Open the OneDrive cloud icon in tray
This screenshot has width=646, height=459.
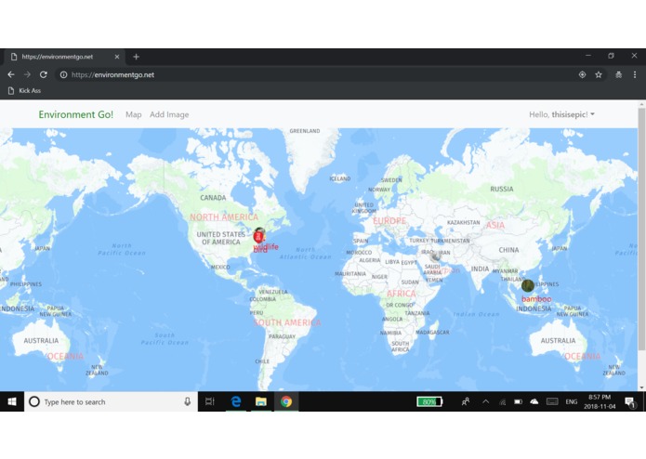pyautogui.click(x=534, y=401)
